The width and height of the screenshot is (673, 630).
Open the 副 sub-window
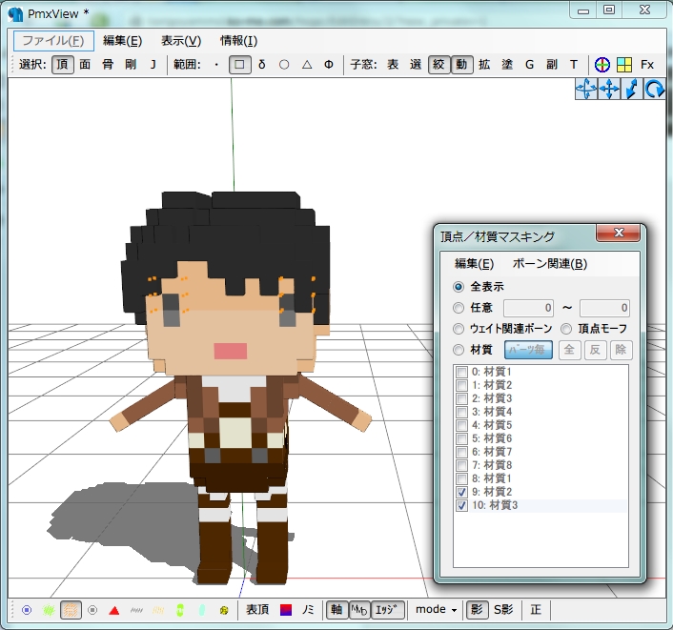point(552,65)
